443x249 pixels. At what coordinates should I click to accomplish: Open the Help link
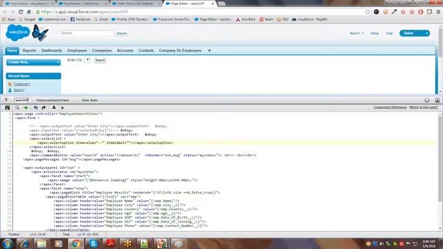(390, 33)
